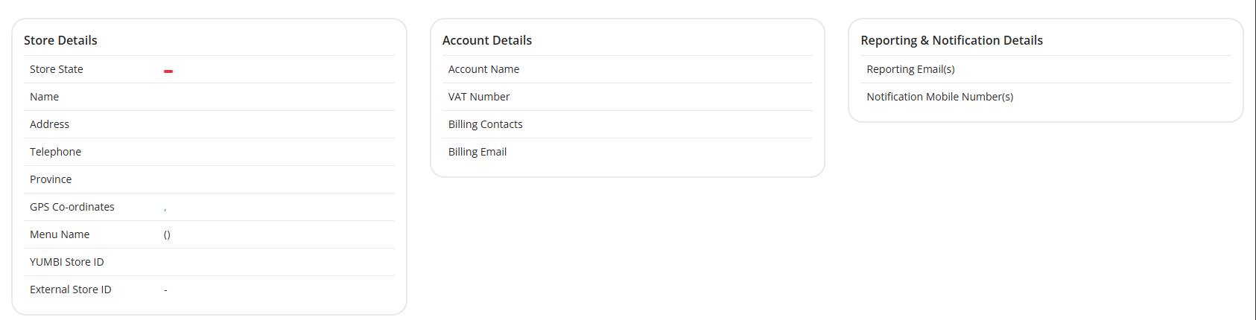Click the Reporting & Notification Details heading

[951, 40]
